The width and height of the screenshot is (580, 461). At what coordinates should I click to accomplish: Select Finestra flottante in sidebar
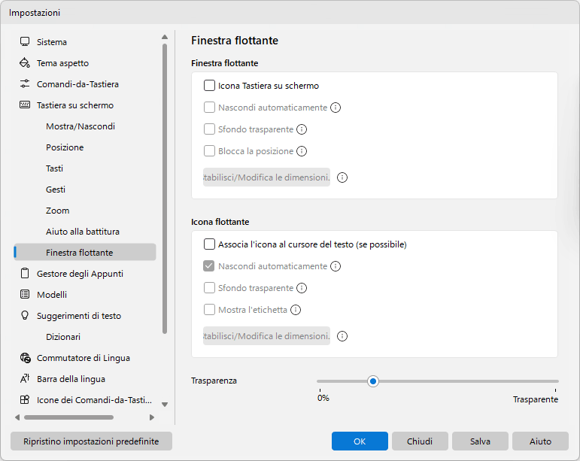pos(85,253)
